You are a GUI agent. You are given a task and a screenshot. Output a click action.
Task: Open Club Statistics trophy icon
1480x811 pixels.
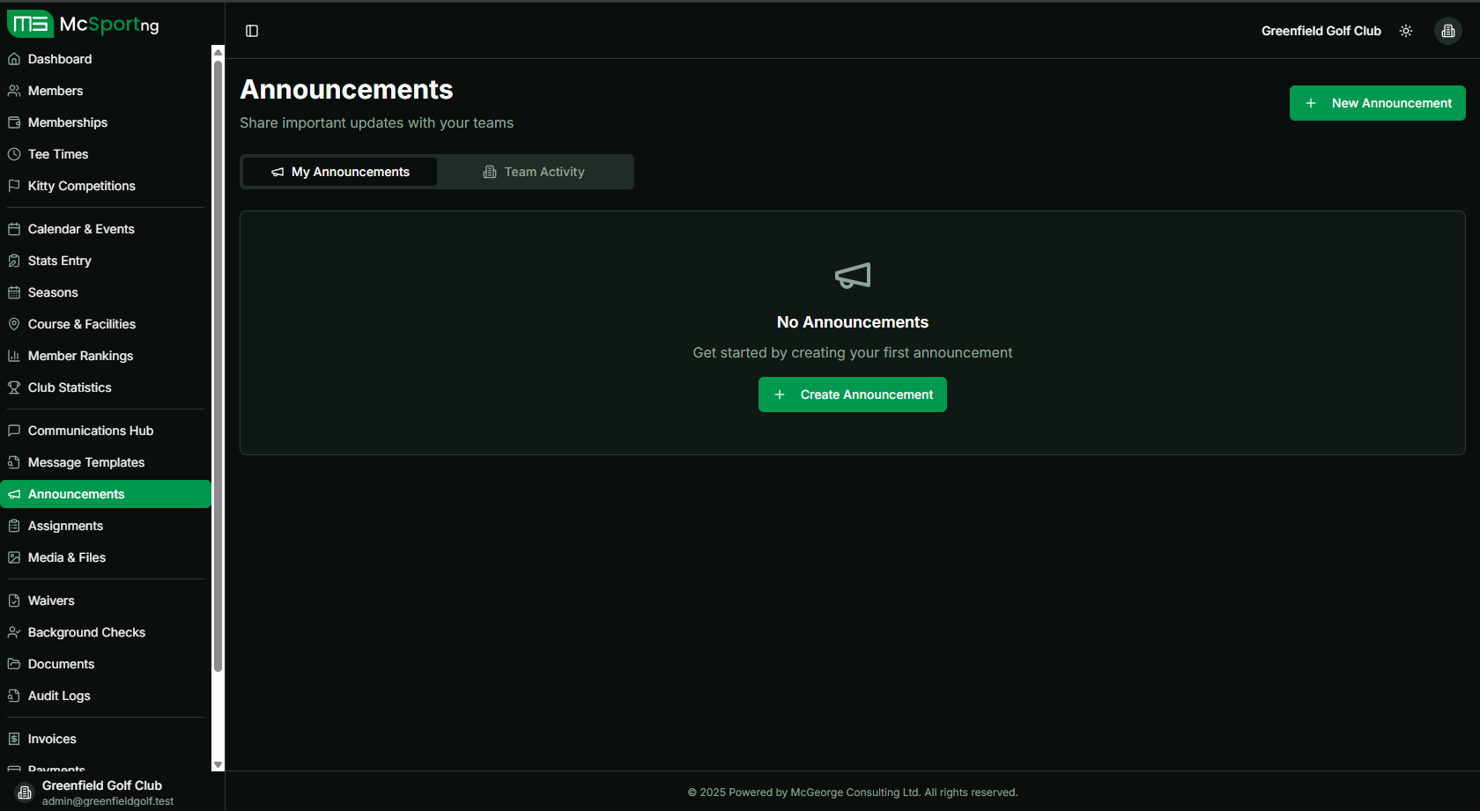pyautogui.click(x=14, y=387)
